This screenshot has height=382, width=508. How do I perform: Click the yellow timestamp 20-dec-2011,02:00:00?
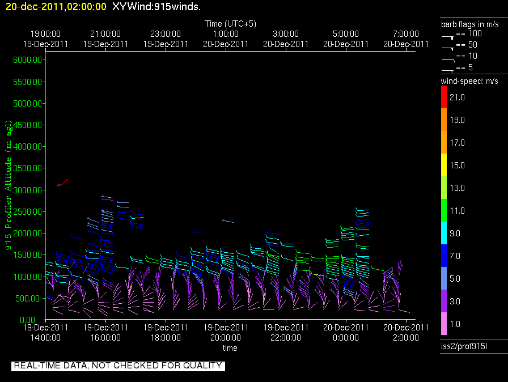[x=56, y=6]
